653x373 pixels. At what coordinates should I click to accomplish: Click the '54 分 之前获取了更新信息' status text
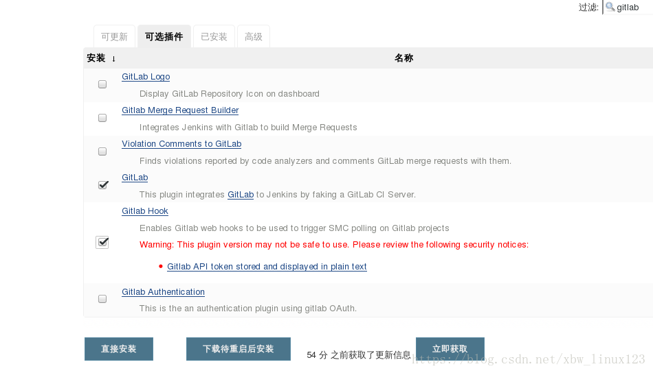359,355
